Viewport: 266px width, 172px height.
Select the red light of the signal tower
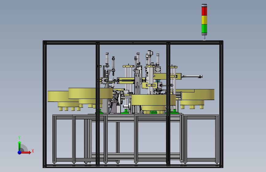pos(204,11)
